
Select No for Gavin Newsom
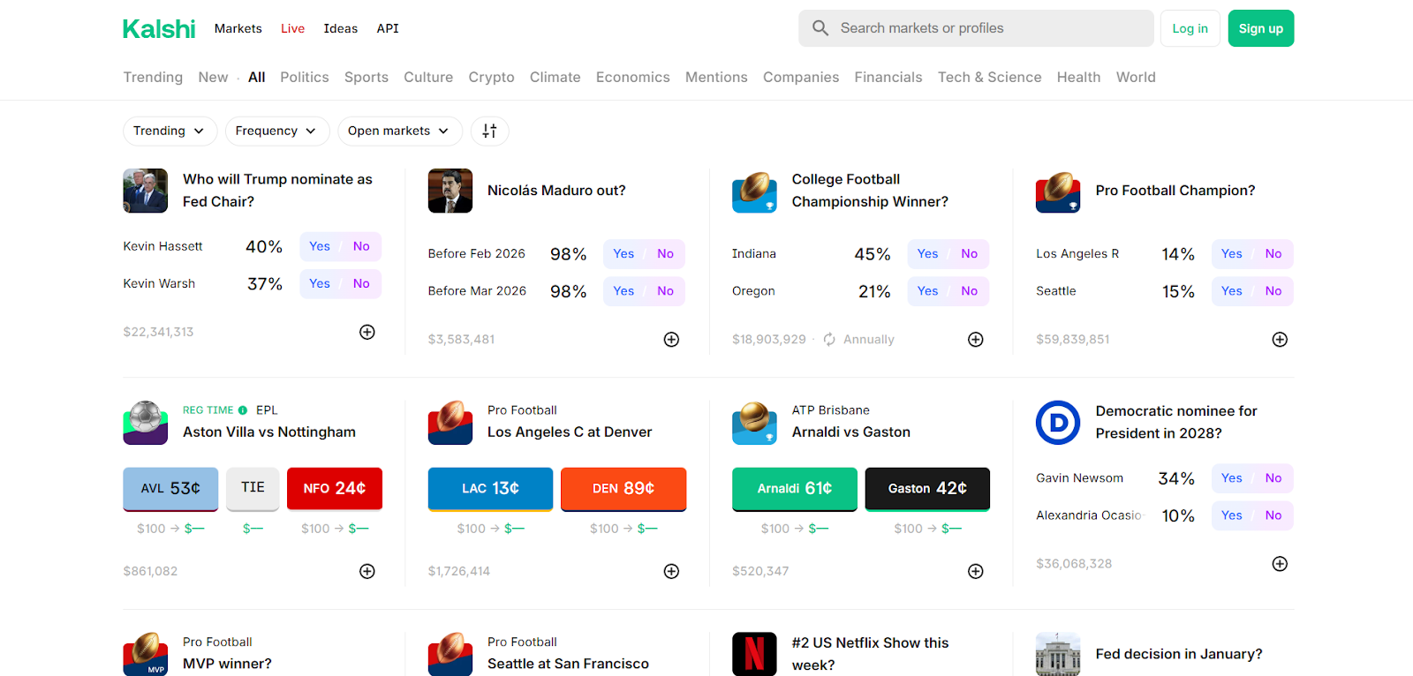point(1273,477)
